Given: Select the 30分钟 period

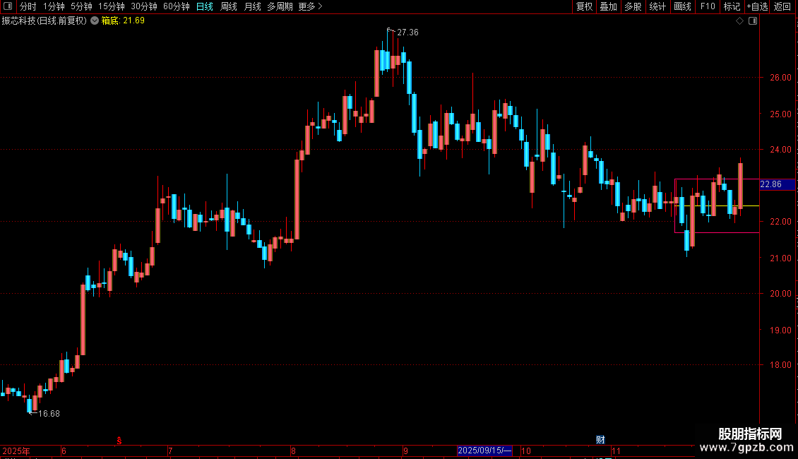Looking at the screenshot, I should point(144,6).
